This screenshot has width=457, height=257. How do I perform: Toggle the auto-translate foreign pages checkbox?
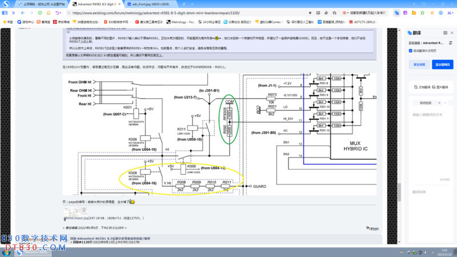411,50
